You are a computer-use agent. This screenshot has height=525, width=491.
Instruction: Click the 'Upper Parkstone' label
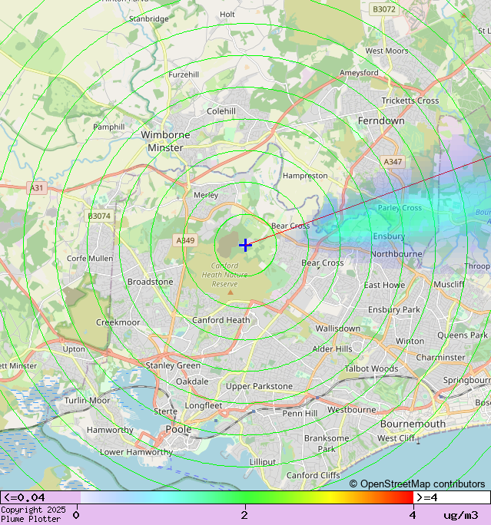259,386
